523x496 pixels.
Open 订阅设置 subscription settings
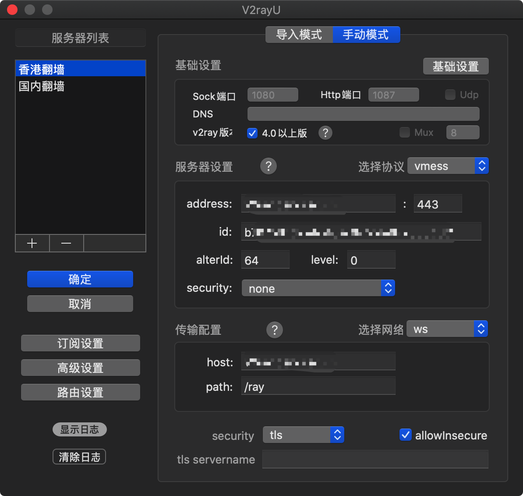click(80, 343)
